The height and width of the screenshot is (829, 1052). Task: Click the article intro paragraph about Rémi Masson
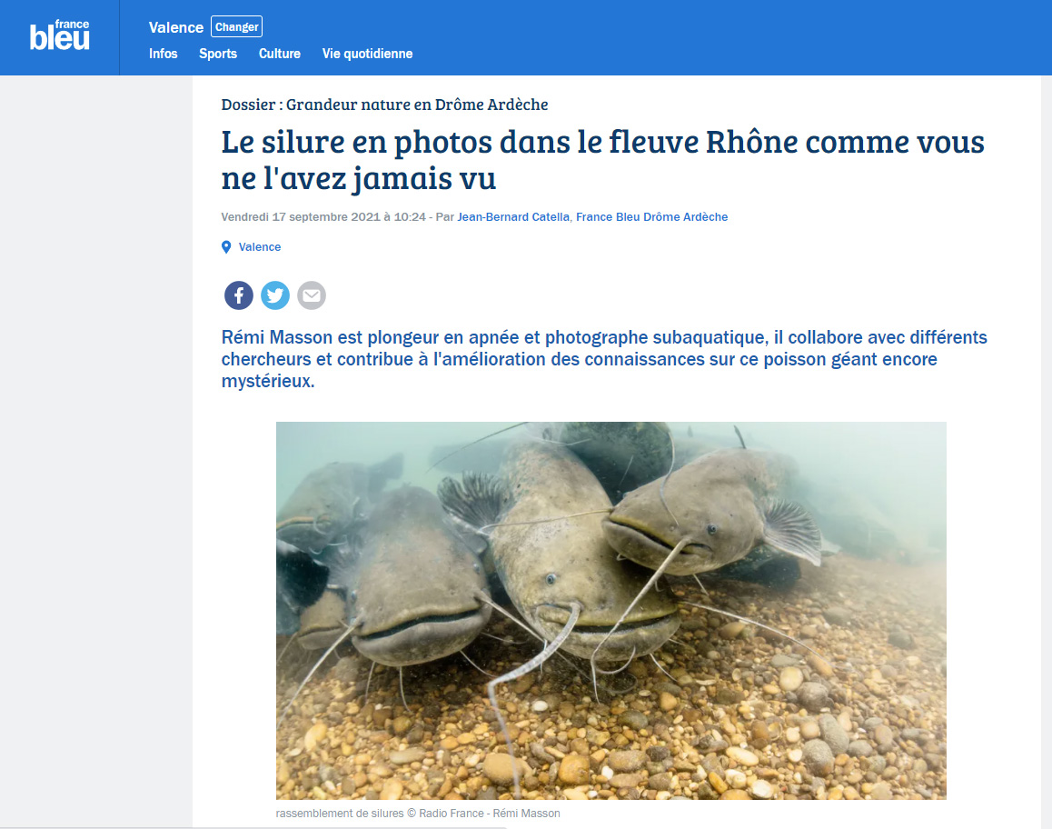point(604,359)
